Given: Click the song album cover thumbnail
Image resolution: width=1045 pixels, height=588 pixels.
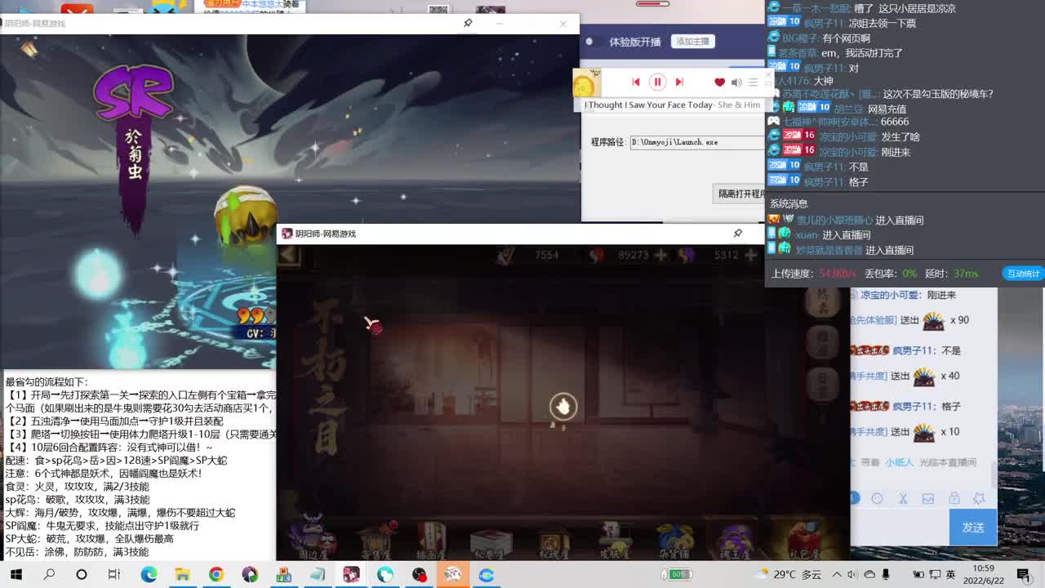Looking at the screenshot, I should 587,82.
